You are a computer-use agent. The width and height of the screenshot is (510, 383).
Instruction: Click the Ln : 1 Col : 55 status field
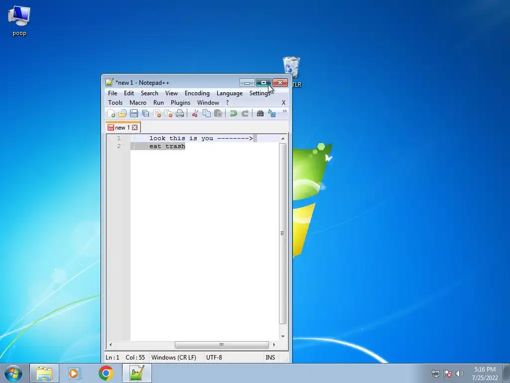tap(125, 357)
